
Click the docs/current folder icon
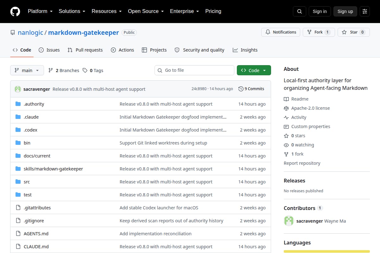(18, 156)
